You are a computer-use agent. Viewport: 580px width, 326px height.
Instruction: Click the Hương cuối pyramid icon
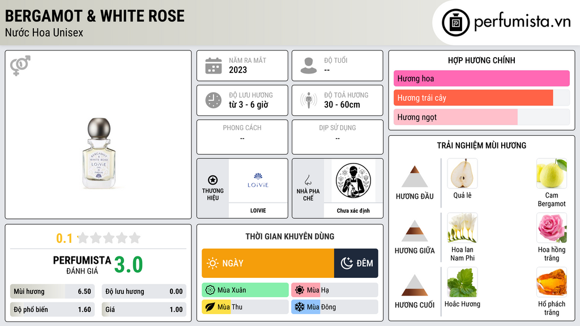[415, 285]
